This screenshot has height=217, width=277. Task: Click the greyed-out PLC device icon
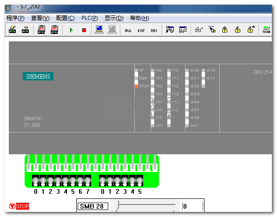(x=112, y=30)
